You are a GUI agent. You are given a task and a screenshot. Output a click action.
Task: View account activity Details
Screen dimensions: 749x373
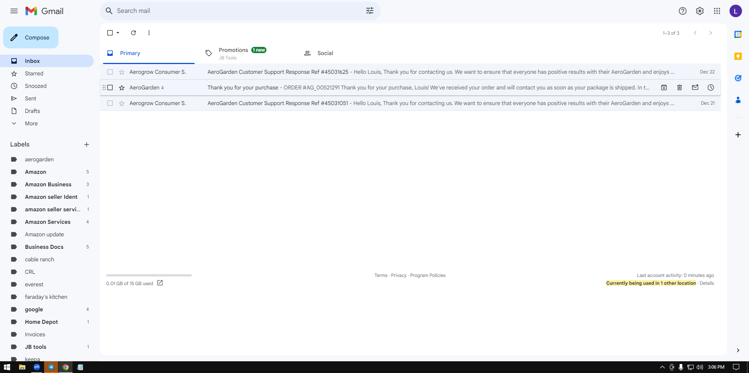coord(706,283)
